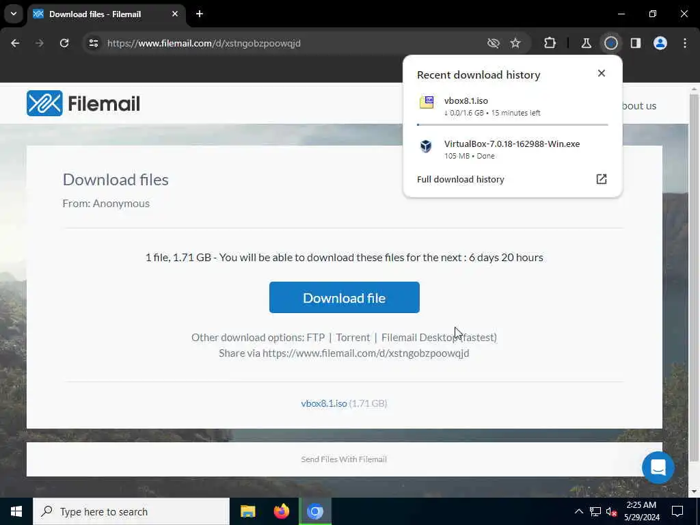
Task: Click the VirtualBox cube icon in downloads
Action: point(426,146)
